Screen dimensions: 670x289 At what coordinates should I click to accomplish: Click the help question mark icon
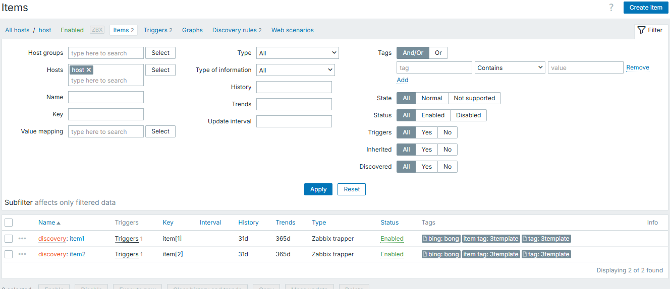[x=611, y=8]
